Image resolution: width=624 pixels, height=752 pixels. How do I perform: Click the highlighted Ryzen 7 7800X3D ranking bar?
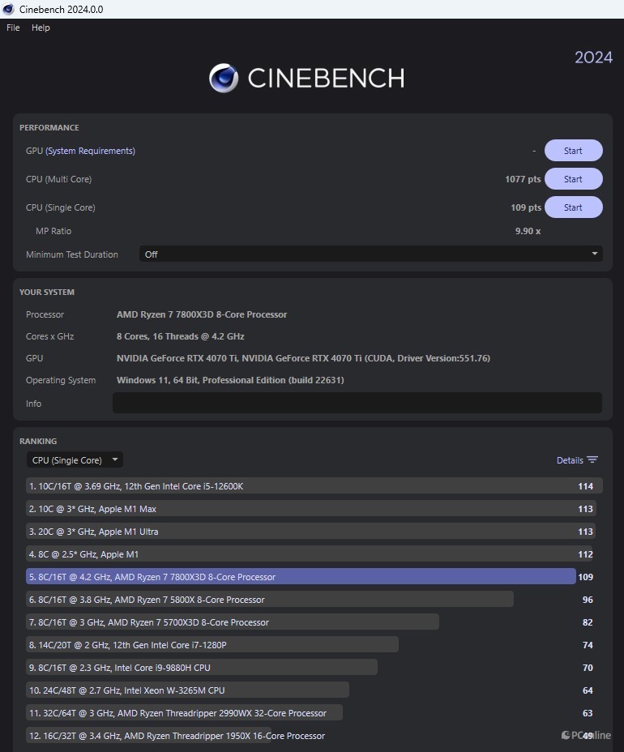pos(301,577)
